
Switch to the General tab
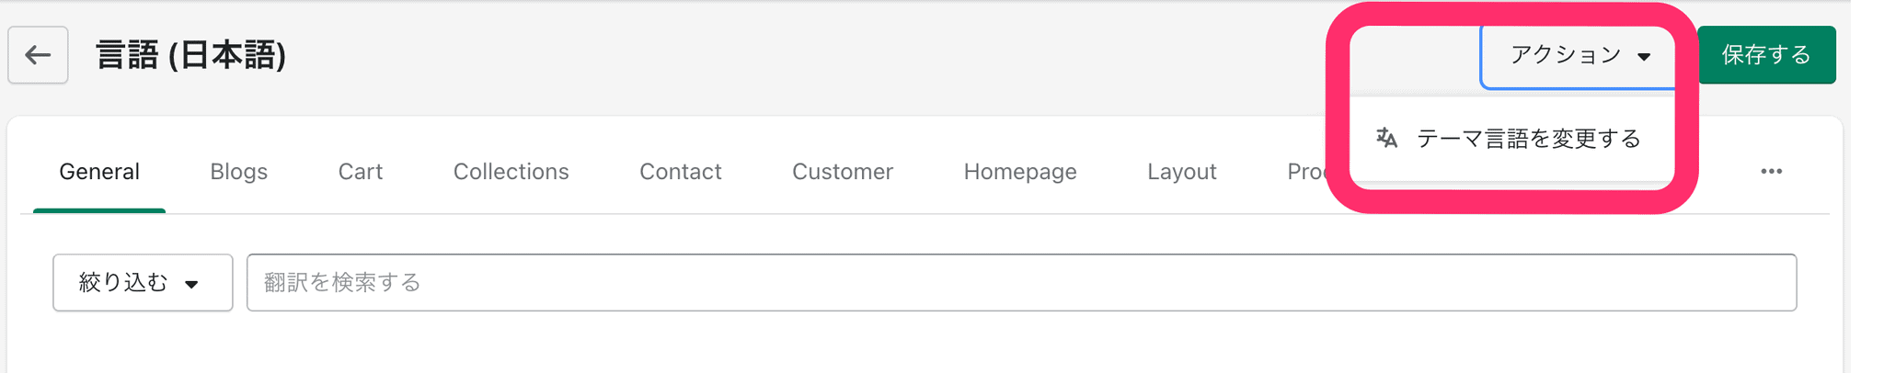(x=99, y=172)
